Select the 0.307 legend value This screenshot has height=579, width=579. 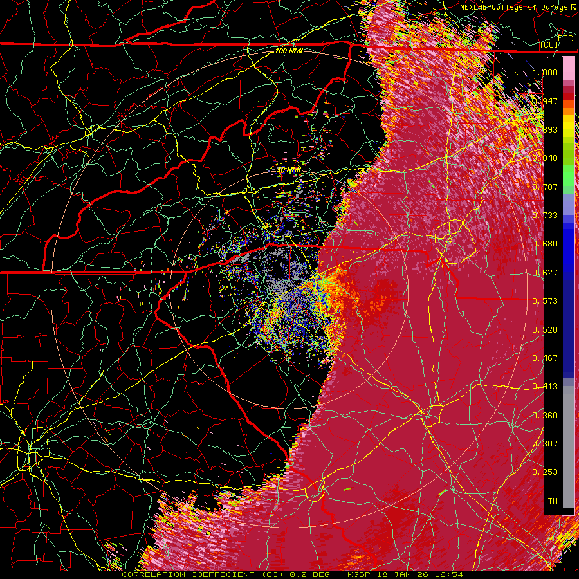545,444
